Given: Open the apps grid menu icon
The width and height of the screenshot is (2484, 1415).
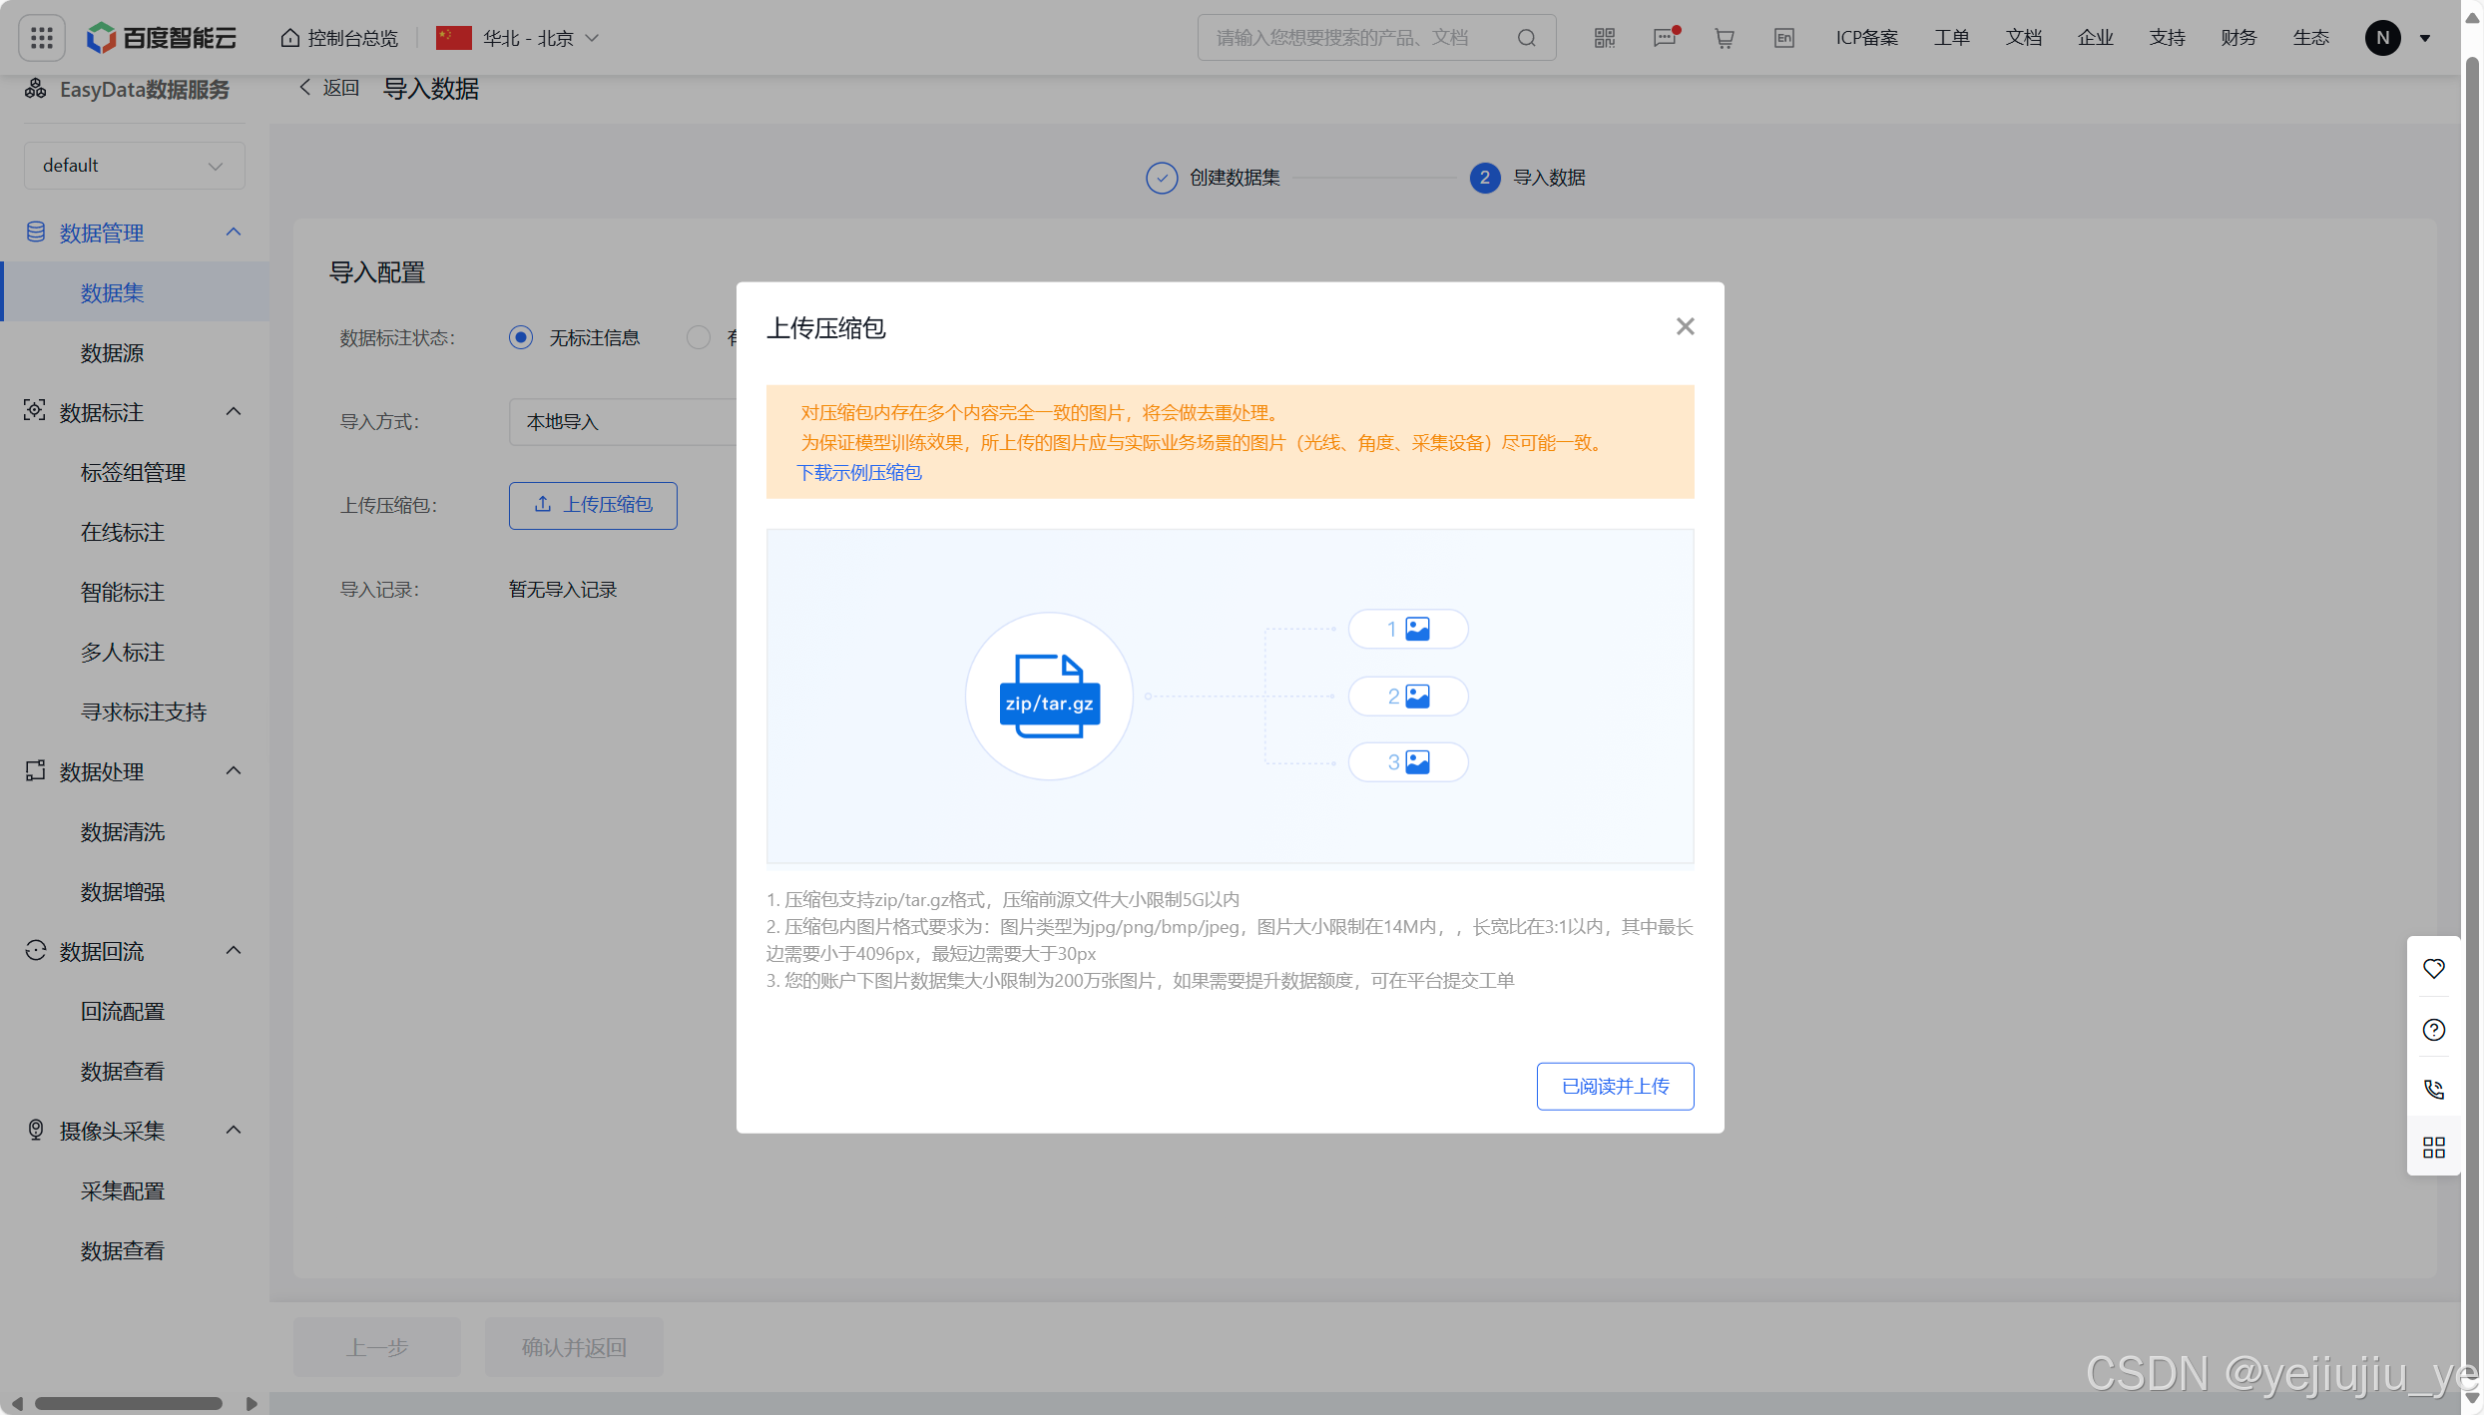Looking at the screenshot, I should 42,38.
